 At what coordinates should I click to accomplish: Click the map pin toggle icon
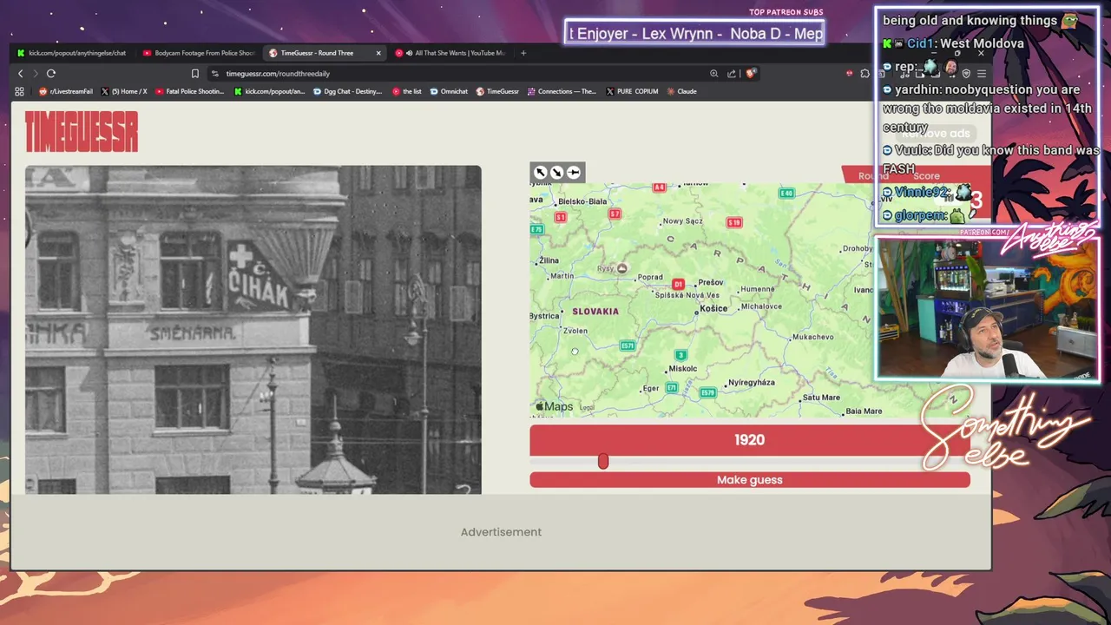click(x=574, y=173)
